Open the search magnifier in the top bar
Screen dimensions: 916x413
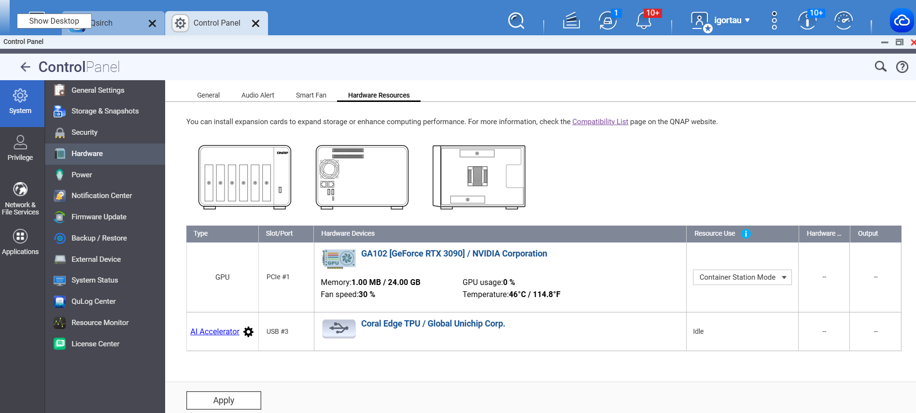516,21
